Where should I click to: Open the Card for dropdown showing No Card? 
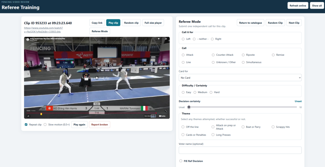(x=240, y=78)
